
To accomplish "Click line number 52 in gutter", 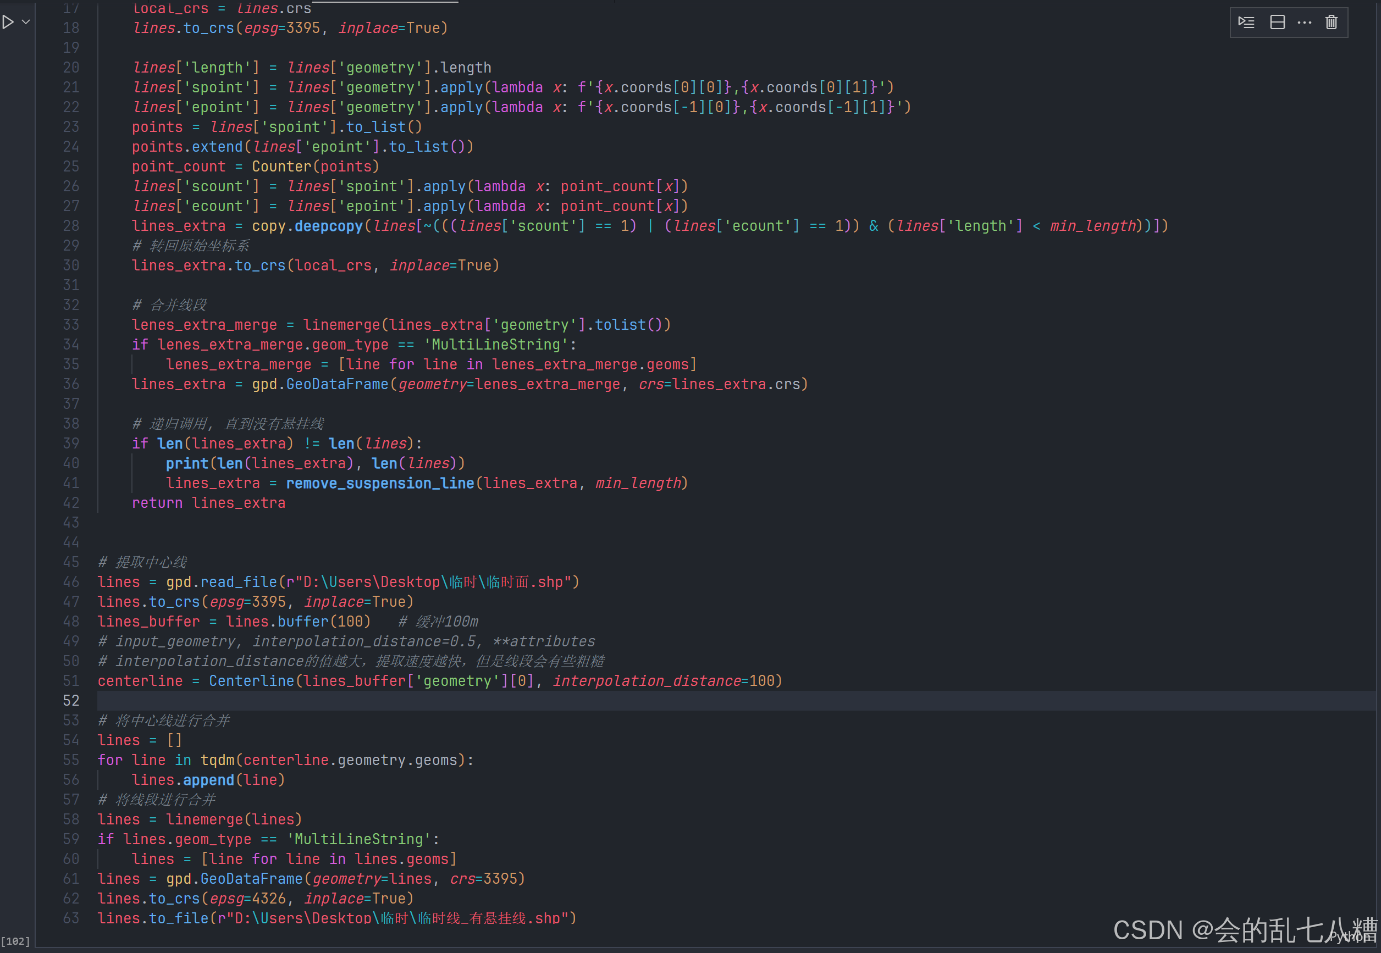I will pos(71,700).
